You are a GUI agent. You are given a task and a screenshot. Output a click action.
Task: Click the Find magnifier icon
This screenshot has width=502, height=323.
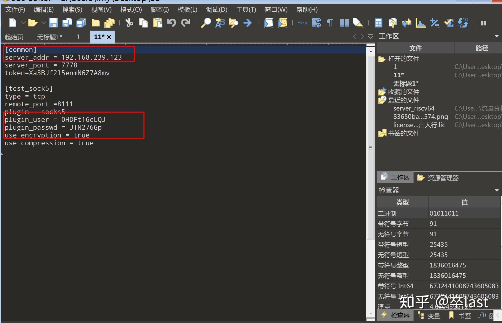(206, 23)
